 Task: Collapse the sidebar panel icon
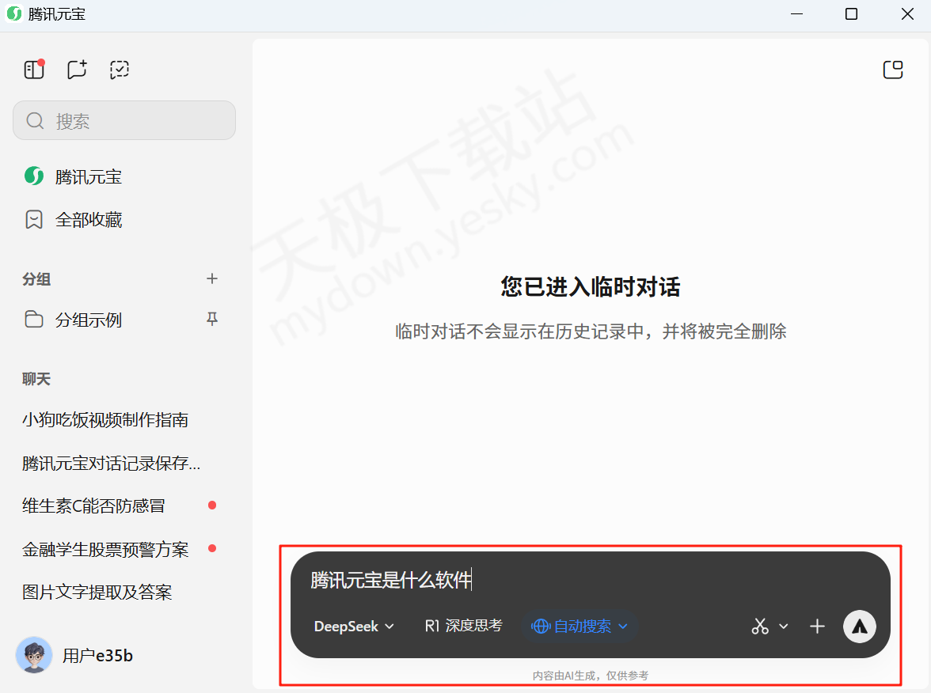coord(33,70)
